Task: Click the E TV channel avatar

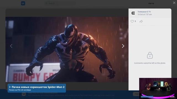Action: 133,13
